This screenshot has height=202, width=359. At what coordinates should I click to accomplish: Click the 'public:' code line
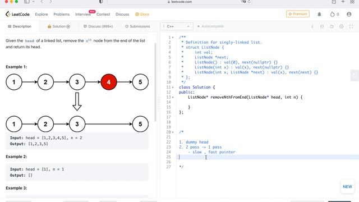pos(187,92)
